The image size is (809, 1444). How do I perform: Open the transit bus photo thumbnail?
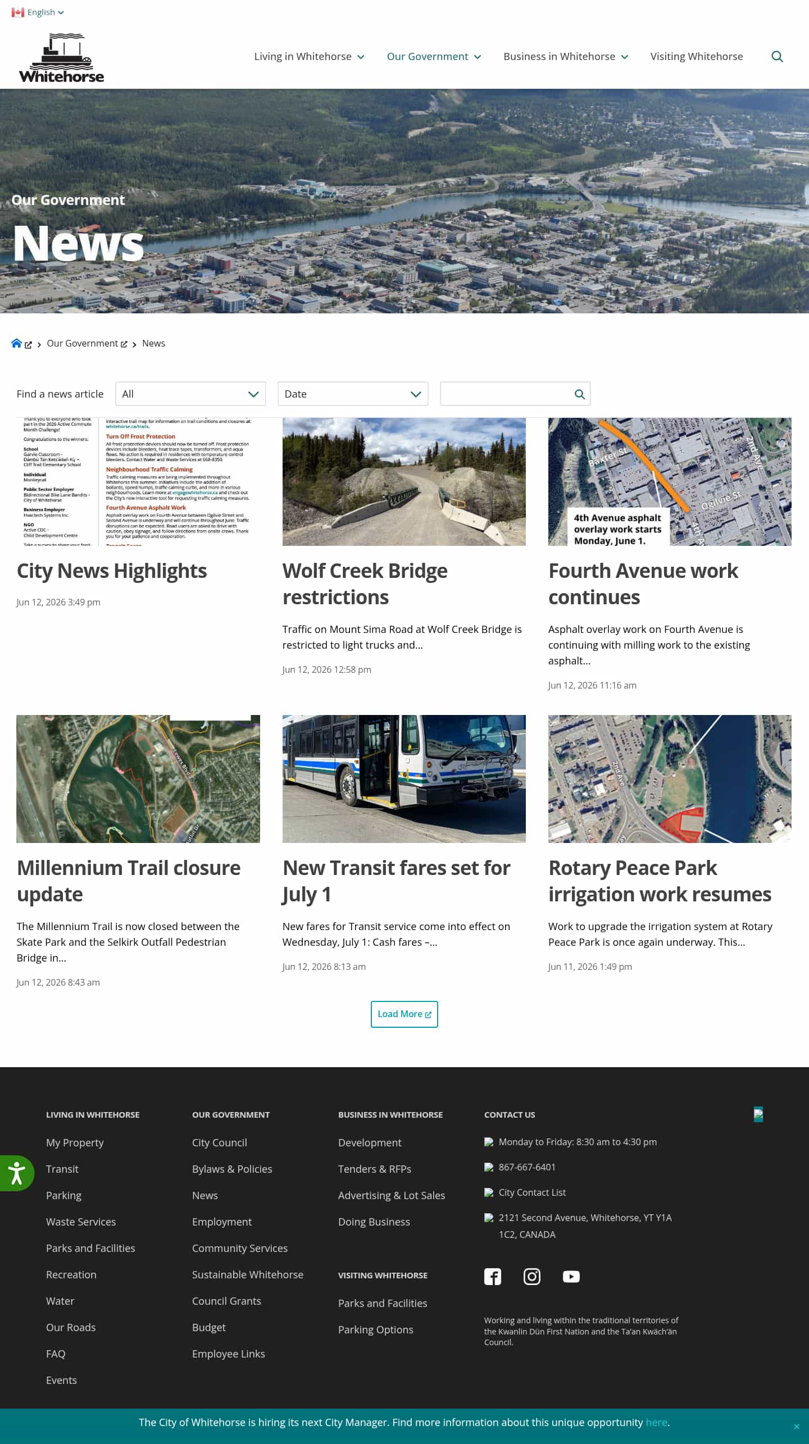click(404, 778)
